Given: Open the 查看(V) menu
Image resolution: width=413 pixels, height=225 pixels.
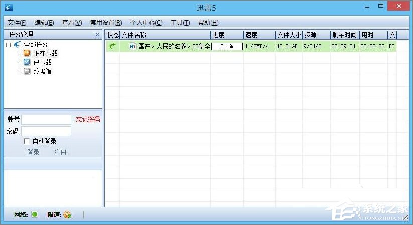Looking at the screenshot, I should 72,23.
